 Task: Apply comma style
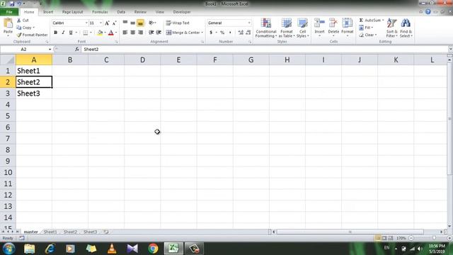coord(230,33)
